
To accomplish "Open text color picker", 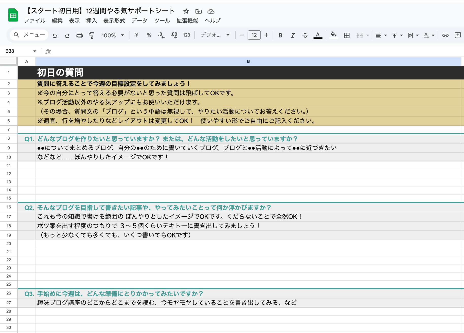I will (318, 35).
